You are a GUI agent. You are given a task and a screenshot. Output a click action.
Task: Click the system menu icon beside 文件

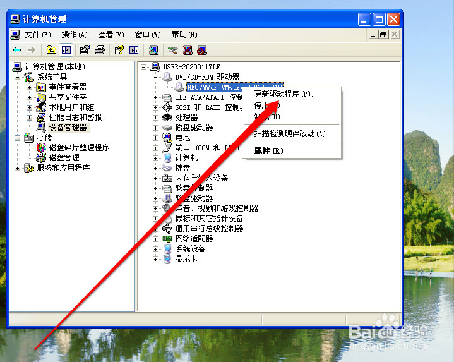[15, 35]
